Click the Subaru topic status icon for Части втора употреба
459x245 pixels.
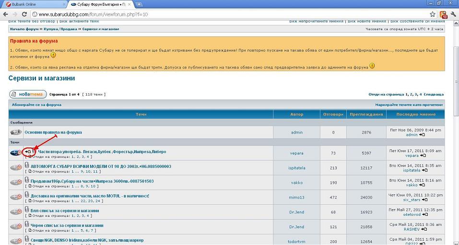pyautogui.click(x=16, y=153)
